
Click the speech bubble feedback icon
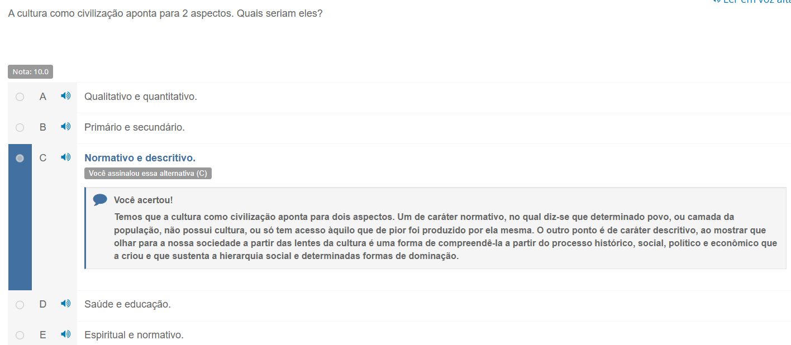point(100,200)
